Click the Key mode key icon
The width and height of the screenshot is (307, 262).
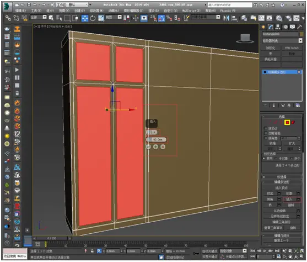pyautogui.click(x=196, y=254)
